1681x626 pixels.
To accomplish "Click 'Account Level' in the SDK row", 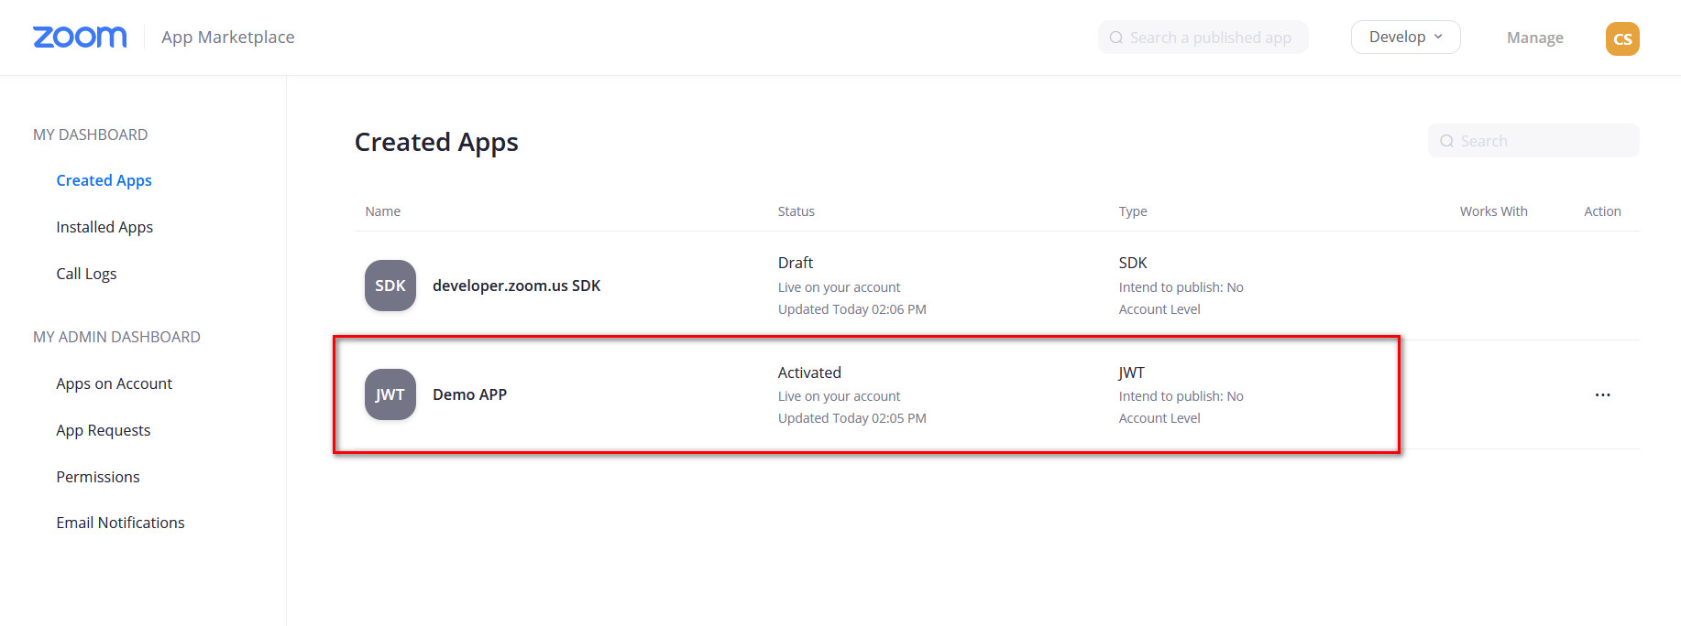I will (x=1159, y=309).
